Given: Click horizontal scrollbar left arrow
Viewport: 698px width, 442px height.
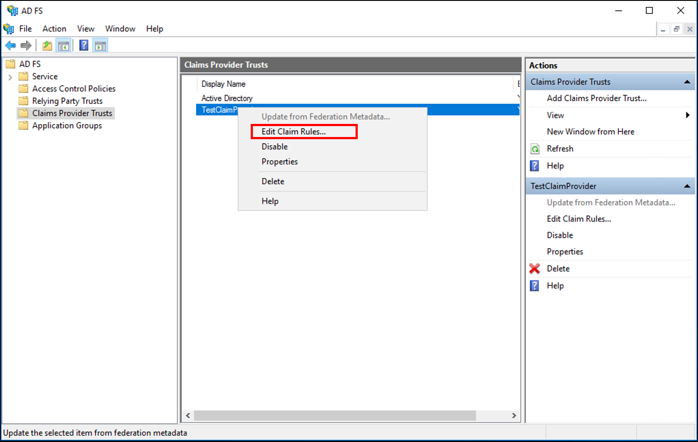Looking at the screenshot, I should click(x=188, y=416).
